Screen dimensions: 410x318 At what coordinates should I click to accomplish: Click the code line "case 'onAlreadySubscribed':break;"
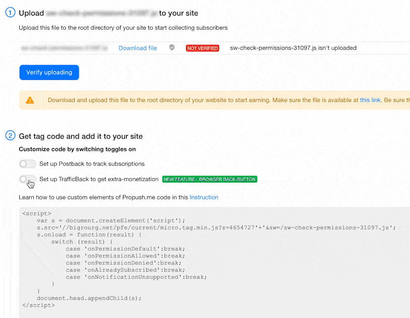[x=125, y=270]
